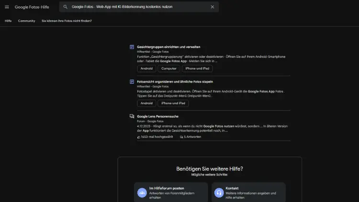Click the thumbs-up upvote icon
Image resolution: width=359 pixels, height=202 pixels.
pos(138,137)
